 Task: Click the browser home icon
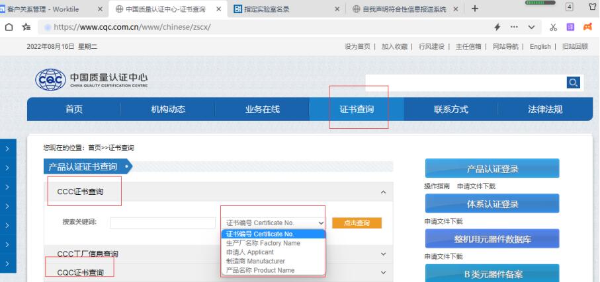[9, 25]
